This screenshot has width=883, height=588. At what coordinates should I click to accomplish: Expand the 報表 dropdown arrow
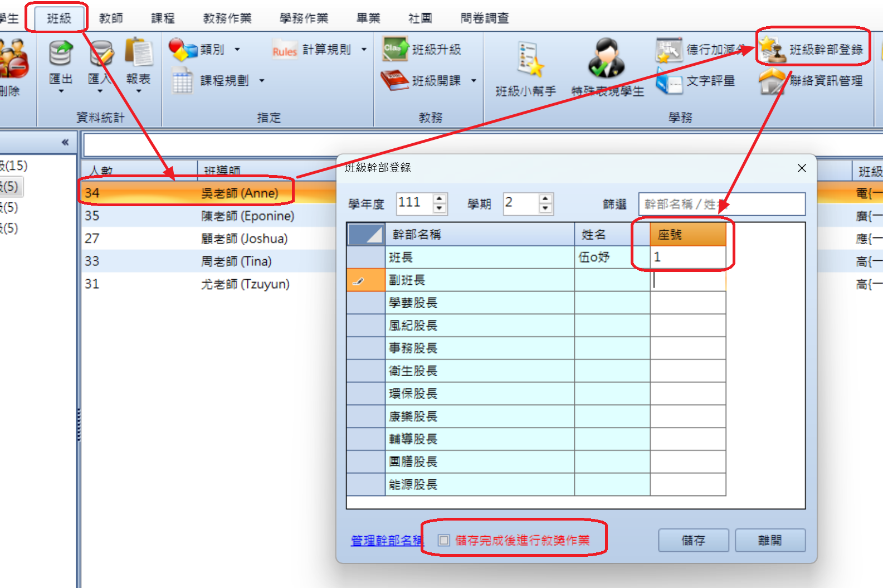pos(138,91)
